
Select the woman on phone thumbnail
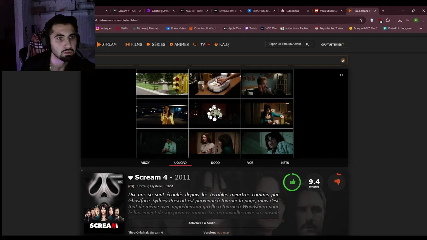[267, 84]
